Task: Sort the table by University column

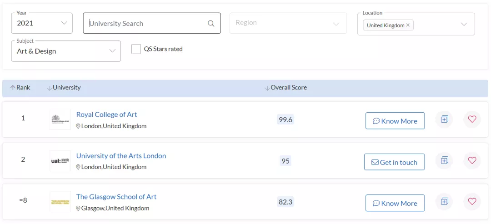Action: click(x=64, y=88)
